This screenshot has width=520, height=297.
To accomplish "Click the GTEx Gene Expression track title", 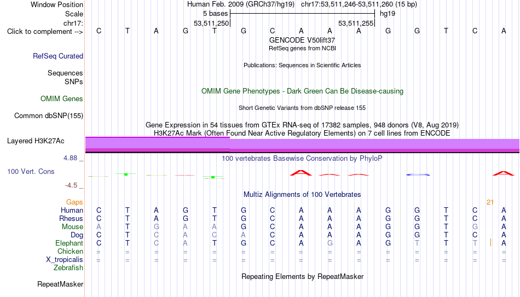I will pyautogui.click(x=302, y=125).
